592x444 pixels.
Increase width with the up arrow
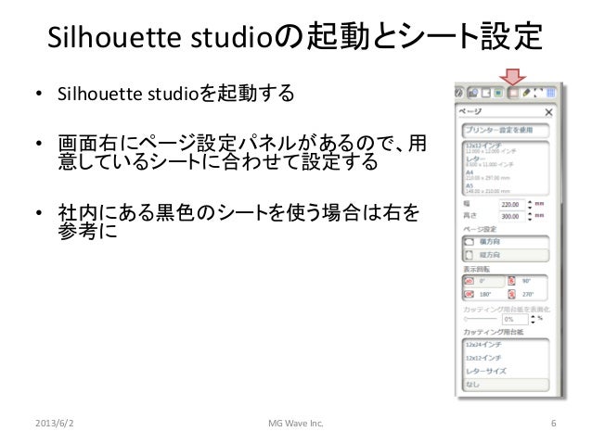pos(530,202)
